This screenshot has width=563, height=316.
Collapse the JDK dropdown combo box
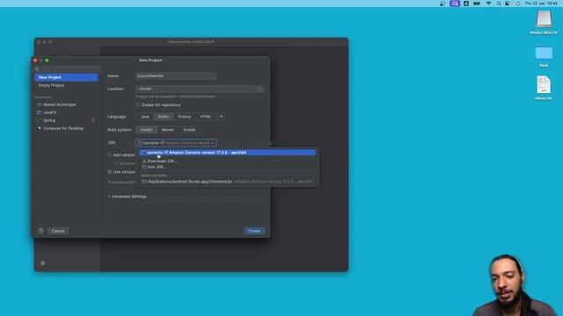176,142
